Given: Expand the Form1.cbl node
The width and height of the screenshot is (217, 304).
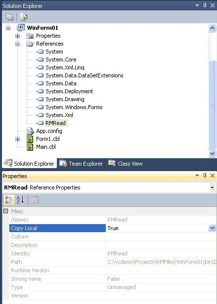Looking at the screenshot, I should [18, 139].
